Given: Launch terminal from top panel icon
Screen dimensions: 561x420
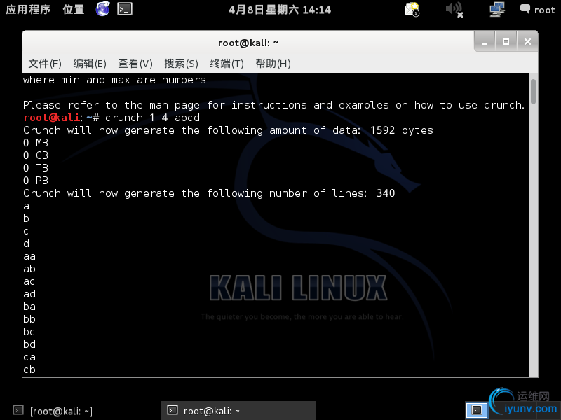Looking at the screenshot, I should 125,9.
